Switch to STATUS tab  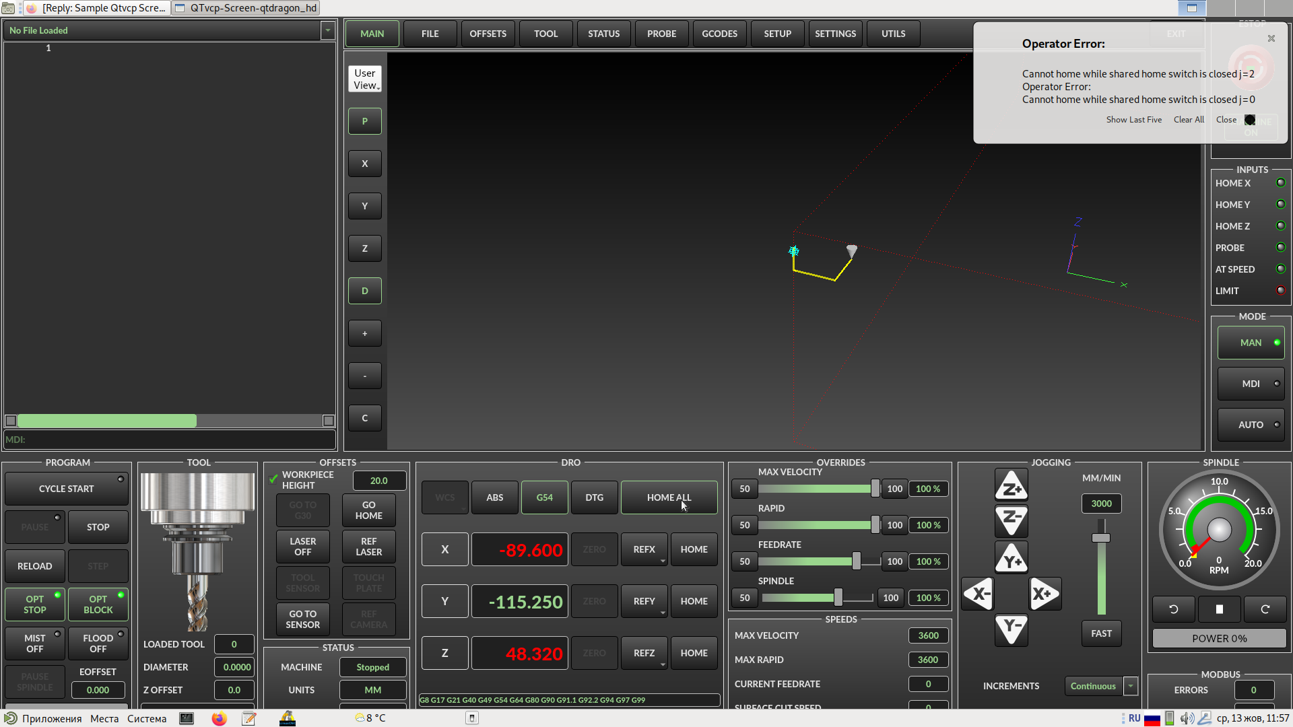tap(604, 34)
